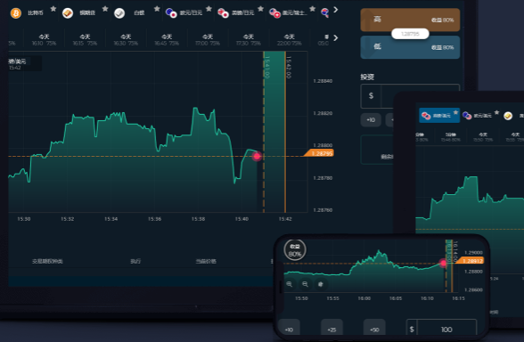Click the investment amount dollar field

click(x=377, y=96)
